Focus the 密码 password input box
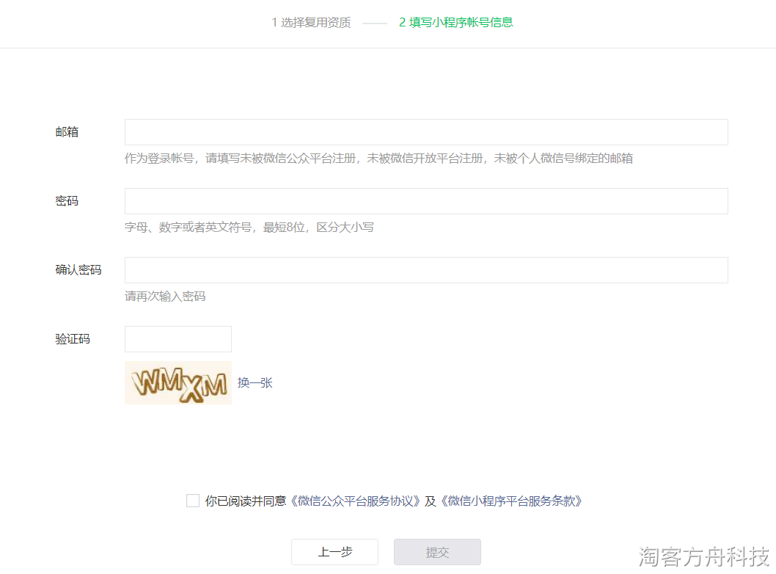This screenshot has height=574, width=776. point(426,201)
